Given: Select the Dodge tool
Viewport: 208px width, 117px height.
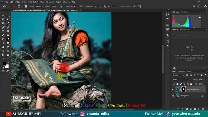Looking at the screenshot, I should pyautogui.click(x=8, y=47).
